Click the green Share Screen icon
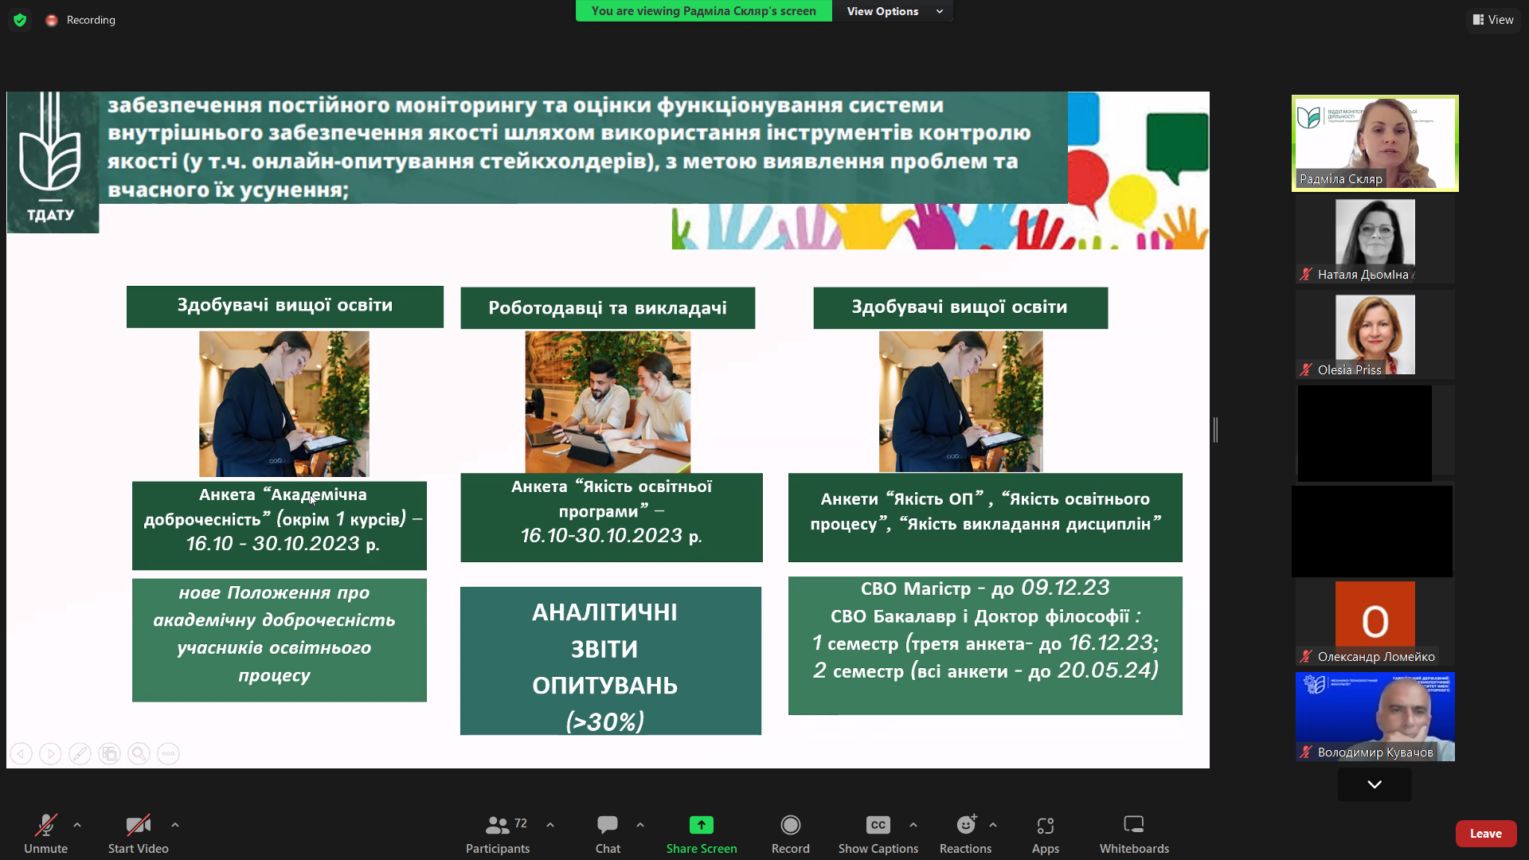The width and height of the screenshot is (1529, 860). pos(701,825)
